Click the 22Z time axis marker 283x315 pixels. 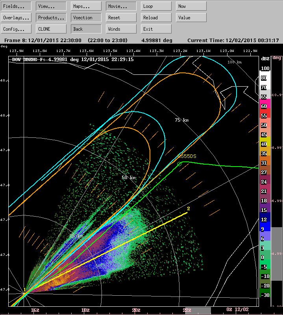(187, 310)
